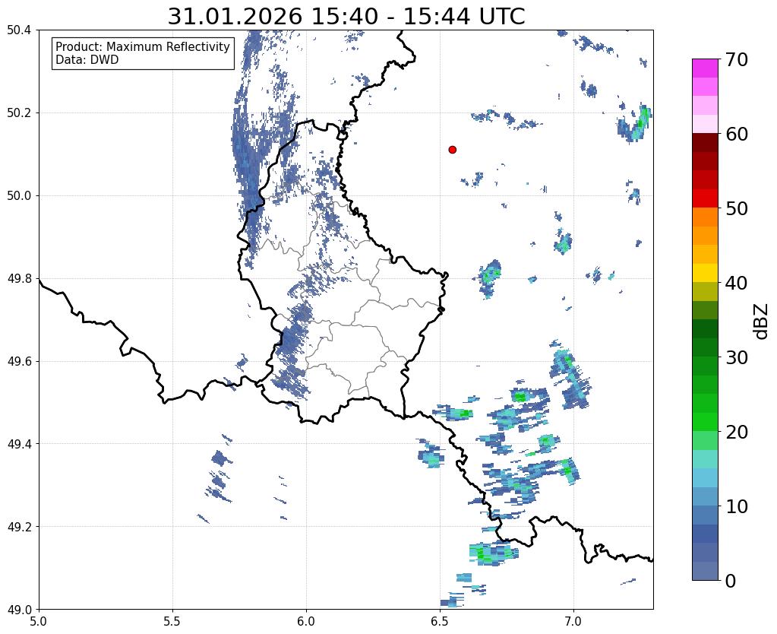Click the 50.2 latitude tick label

point(19,113)
